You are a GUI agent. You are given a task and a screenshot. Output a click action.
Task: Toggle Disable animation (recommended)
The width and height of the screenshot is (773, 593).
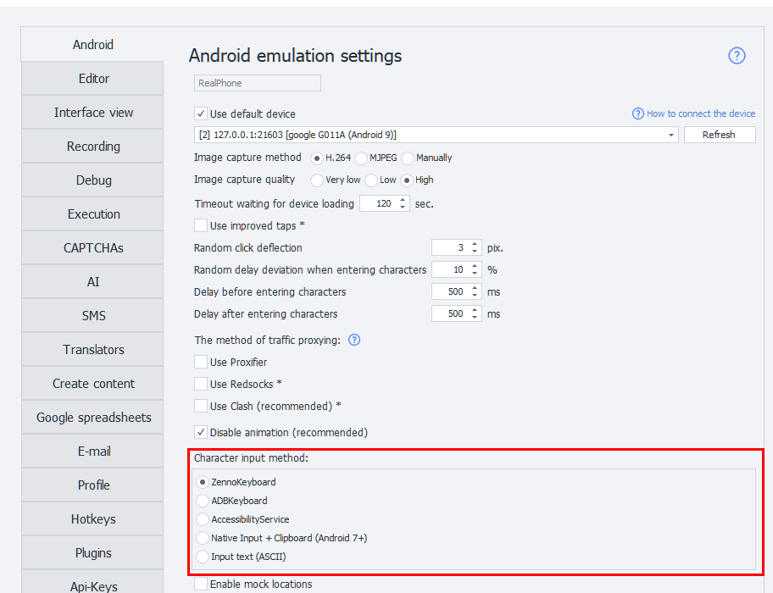click(x=201, y=432)
